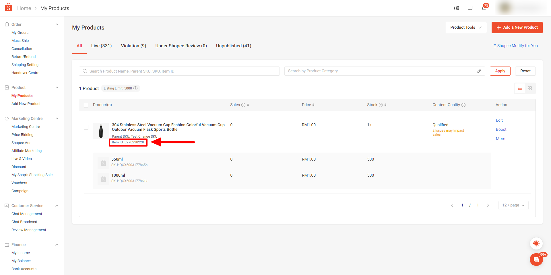Screen dimensions: 551x275
Task: Switch to the Live (331) tab
Action: (101, 46)
